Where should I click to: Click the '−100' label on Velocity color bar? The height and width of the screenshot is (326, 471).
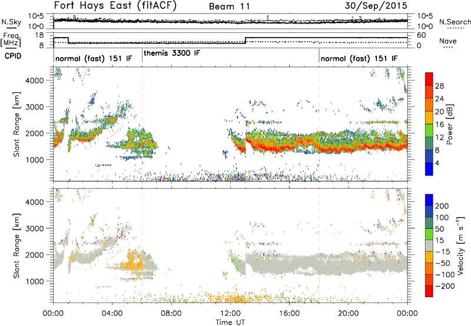[445, 275]
